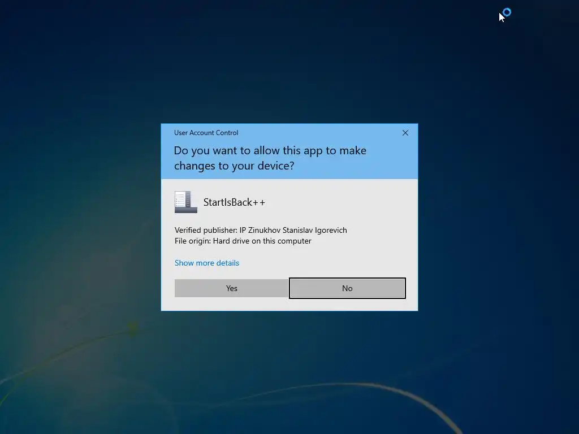
Task: Select the StartIsBack++ app name text
Action: [x=234, y=202]
